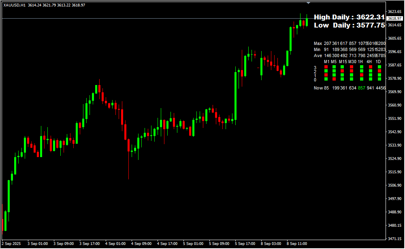Screen dimensions: 405x249
Task: Click the 3560.90 price axis level
Action: pyautogui.click(x=394, y=105)
